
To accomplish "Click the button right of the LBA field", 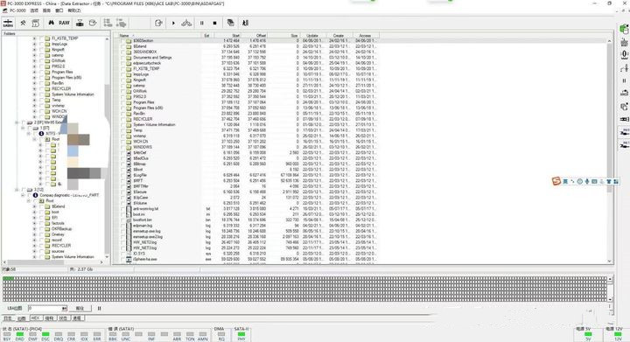I will point(80,308).
